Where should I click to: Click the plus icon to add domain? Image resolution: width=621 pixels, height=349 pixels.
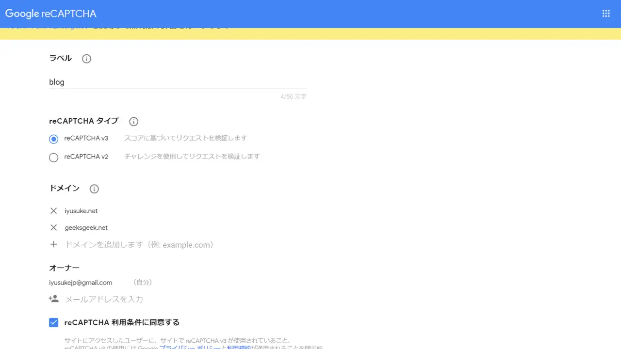click(x=54, y=244)
